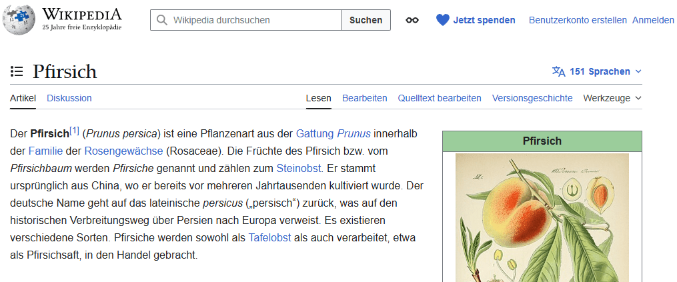Click the translation languages icon

coord(558,71)
